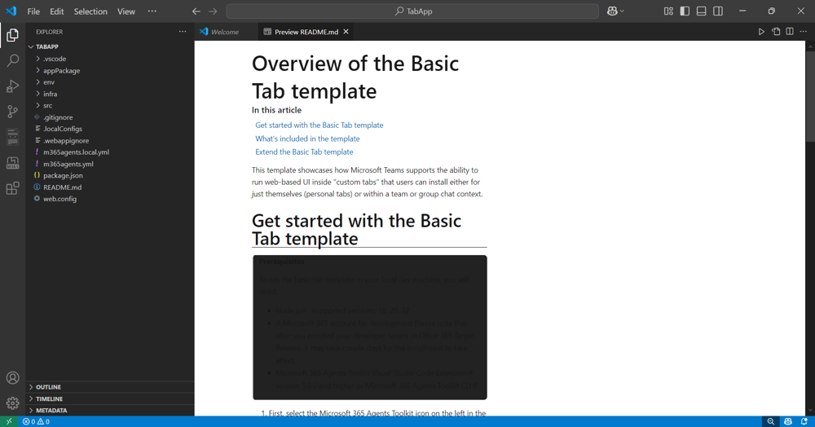Viewport: 815px width, 427px height.
Task: Open the overflow menu ellipsis in menu bar
Action: (152, 11)
